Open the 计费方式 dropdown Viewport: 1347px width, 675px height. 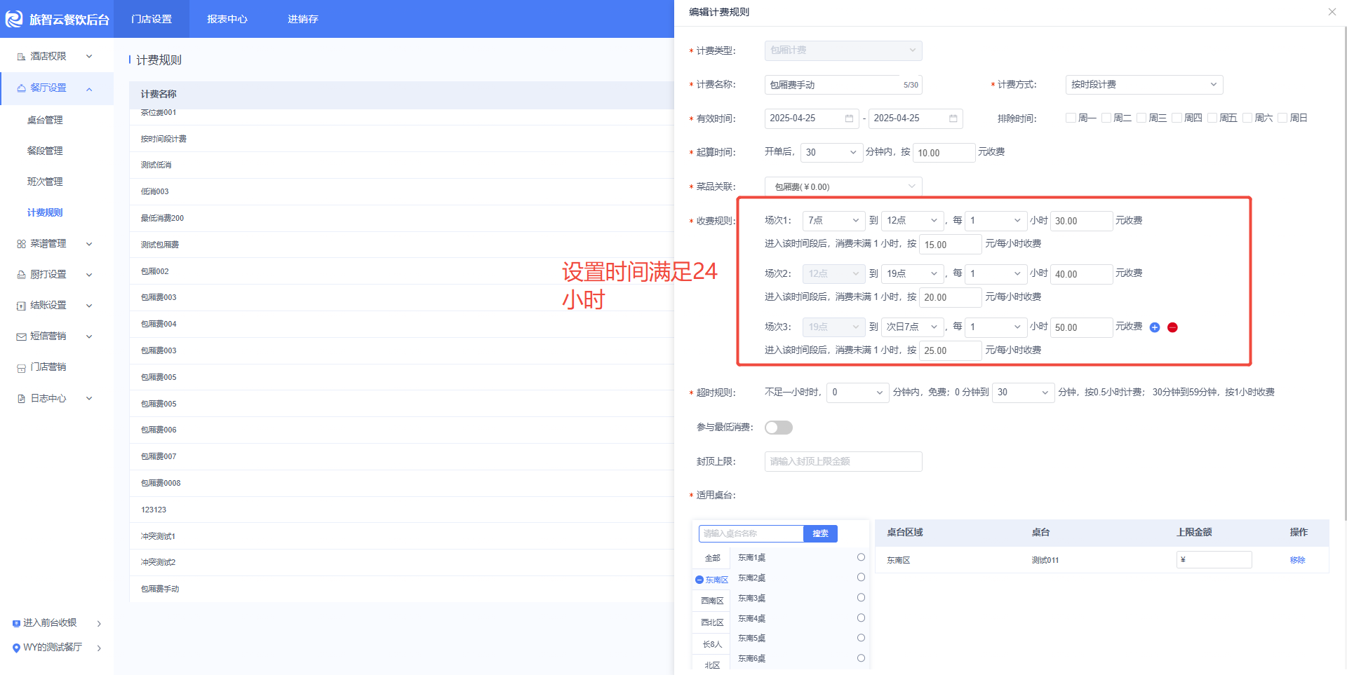pyautogui.click(x=1144, y=85)
